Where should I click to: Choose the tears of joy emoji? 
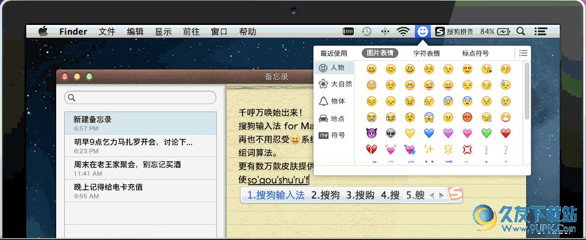pos(390,117)
